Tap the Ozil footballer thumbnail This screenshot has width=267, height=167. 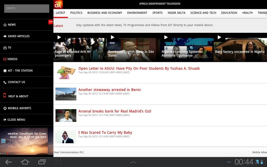coord(66,116)
